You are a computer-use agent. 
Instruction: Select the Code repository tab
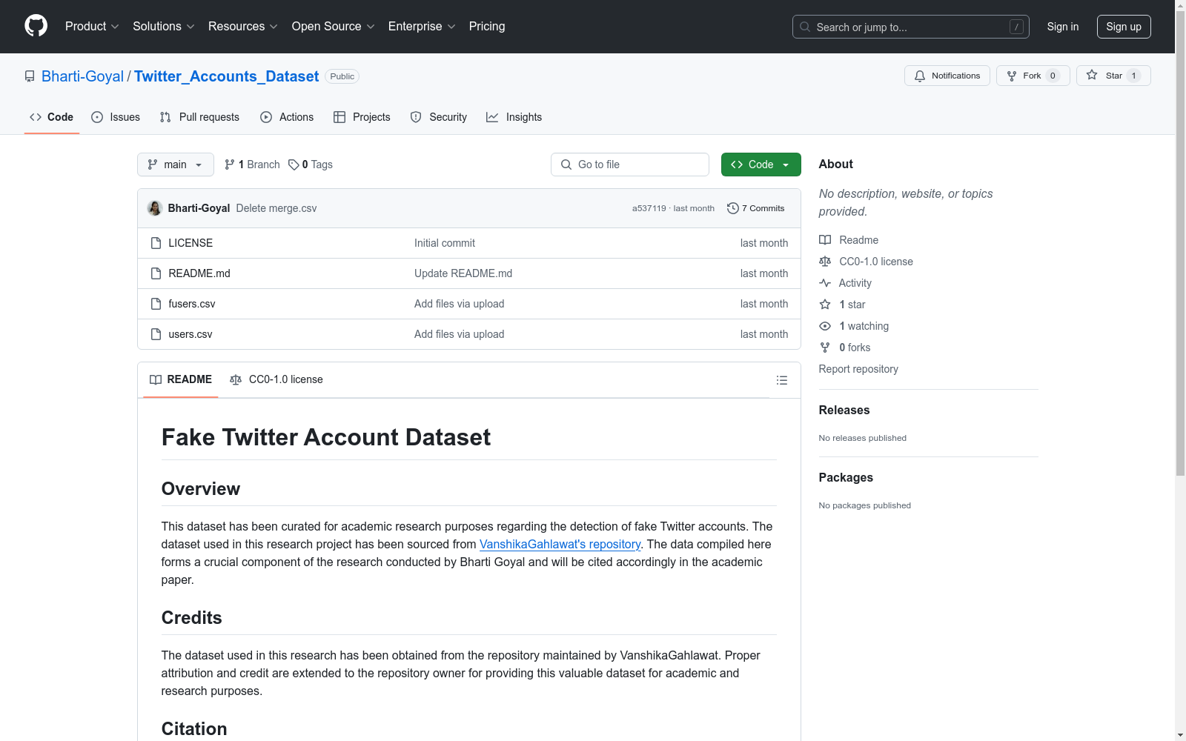tap(52, 117)
